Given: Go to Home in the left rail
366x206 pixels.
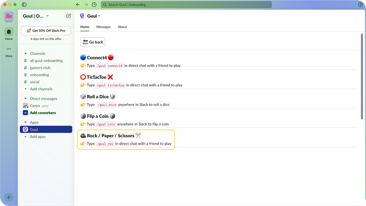Looking at the screenshot, I should (9, 34).
